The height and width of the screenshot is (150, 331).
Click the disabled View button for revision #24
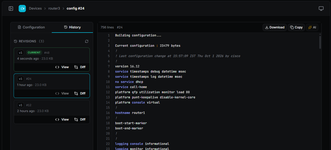(62, 93)
